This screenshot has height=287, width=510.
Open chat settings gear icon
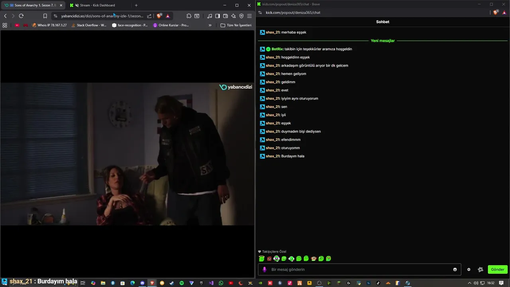click(x=469, y=269)
